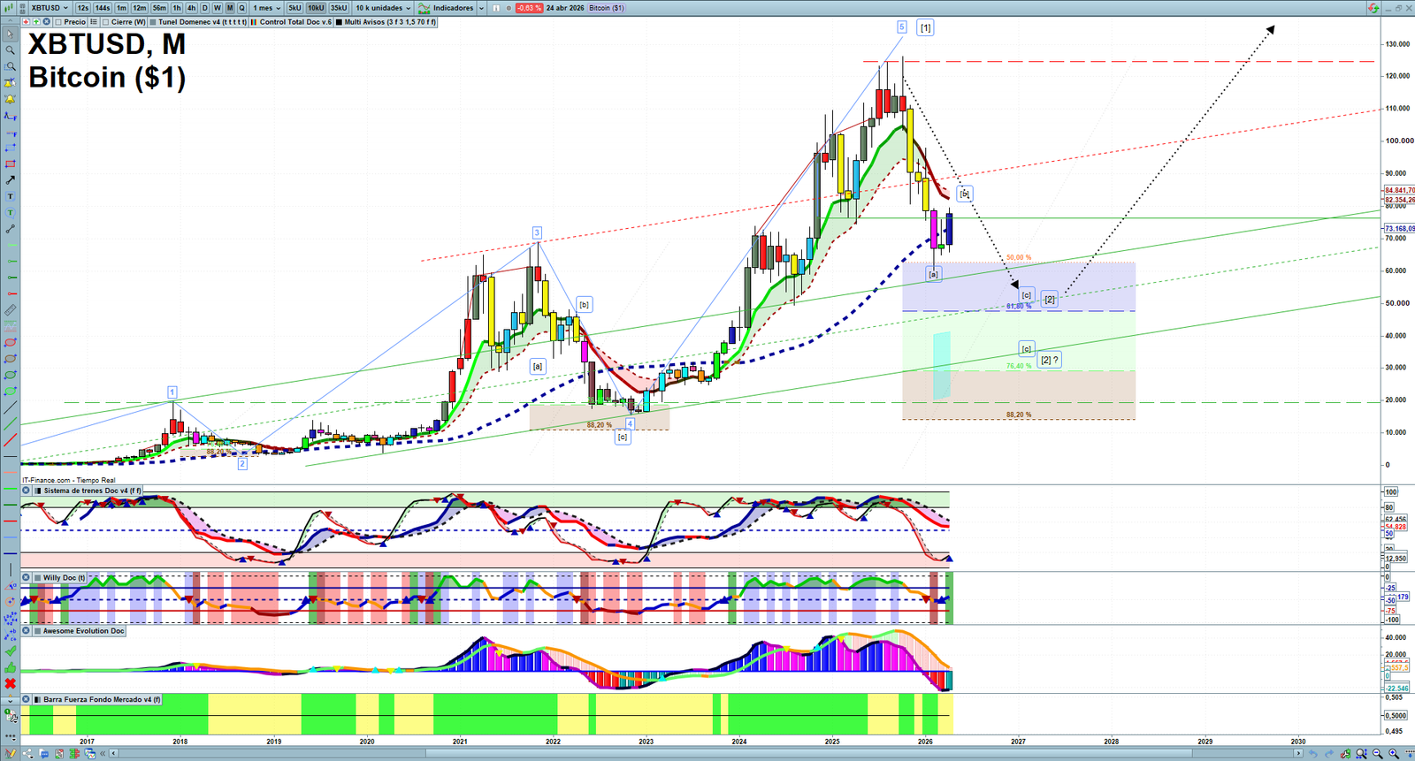Screen dimensions: 1415x761
Task: Click the list icon beside Precio
Action: (94, 22)
